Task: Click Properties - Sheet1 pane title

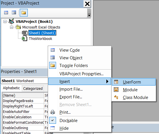Action: (19, 72)
